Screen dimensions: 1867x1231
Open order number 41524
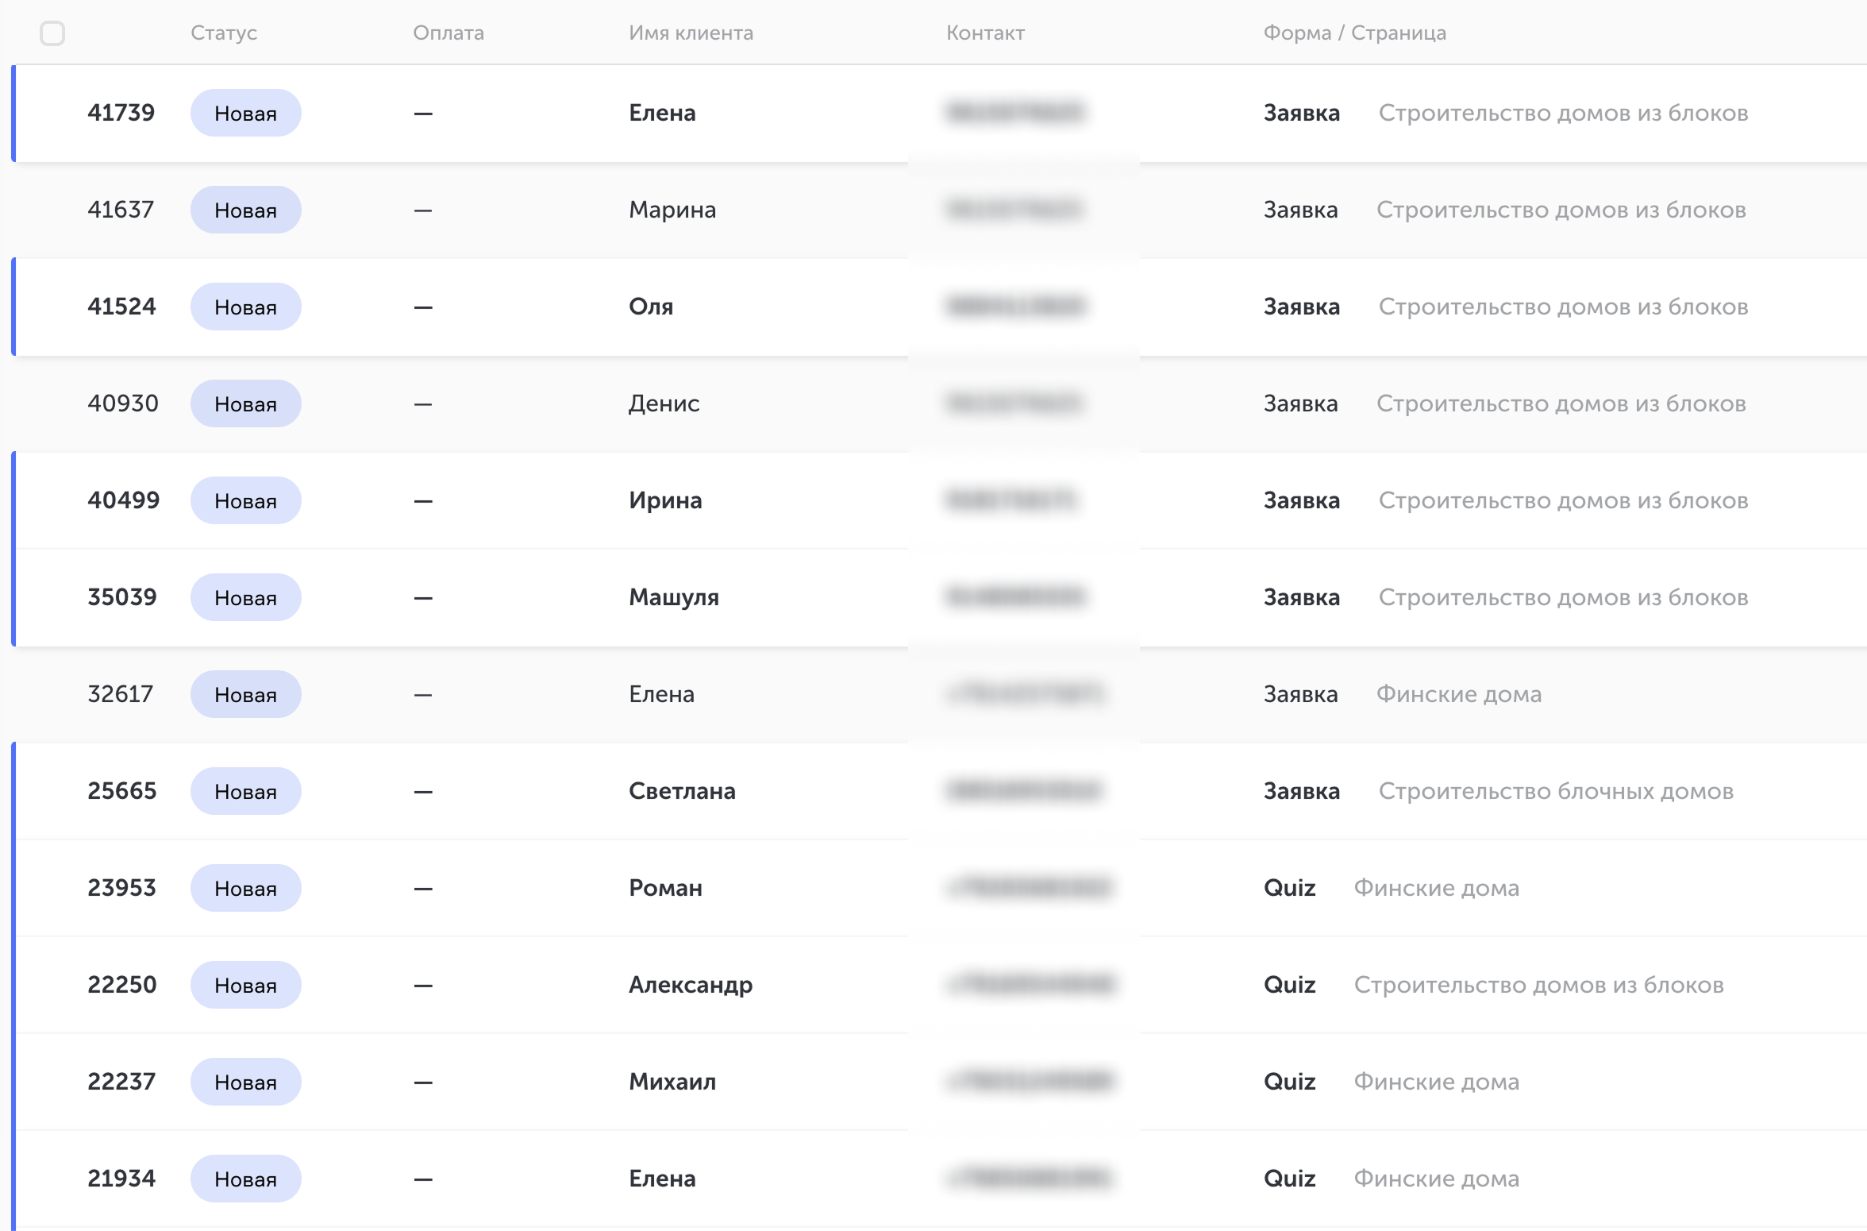coord(121,307)
